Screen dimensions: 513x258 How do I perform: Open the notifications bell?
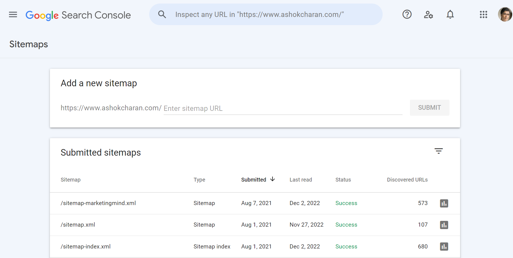coord(450,14)
